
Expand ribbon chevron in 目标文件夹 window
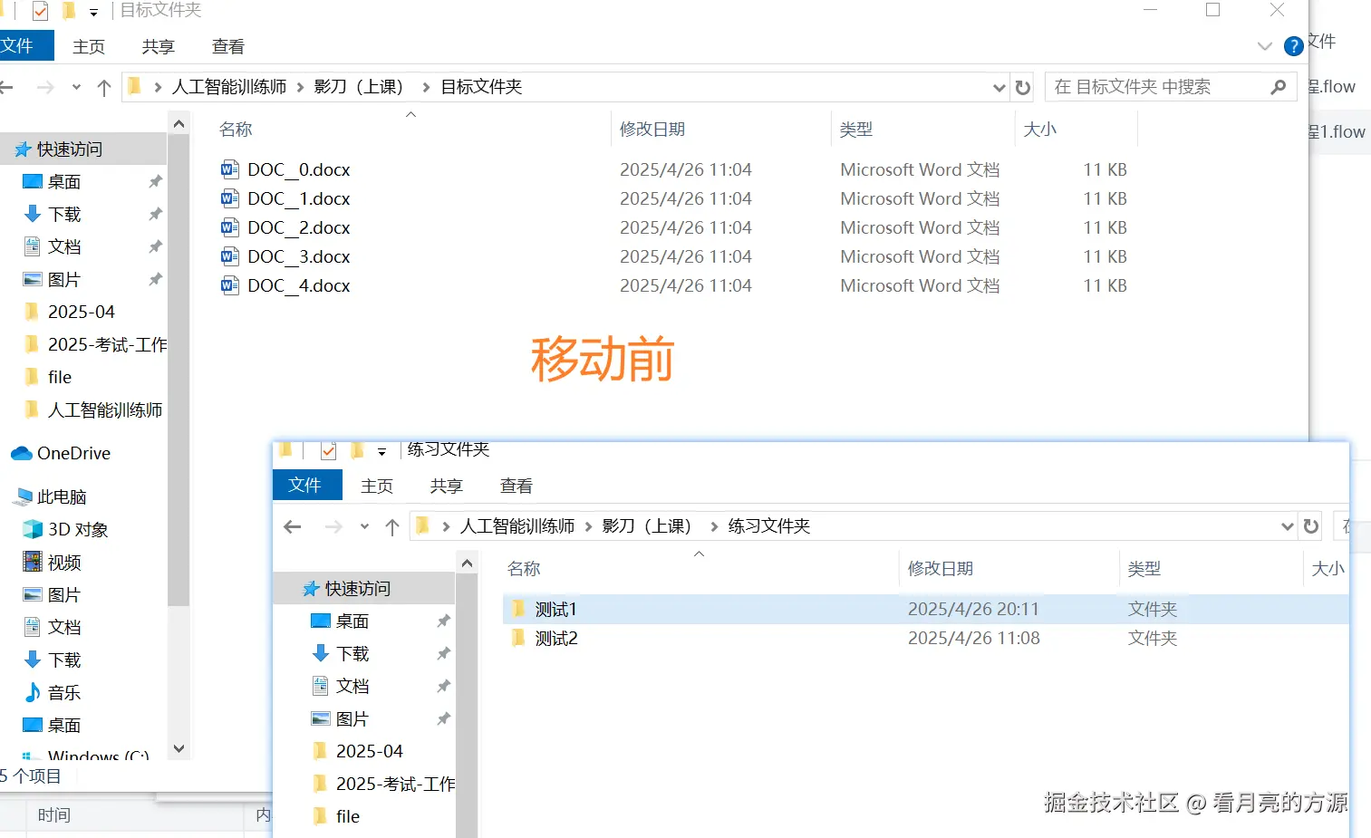(x=1265, y=46)
